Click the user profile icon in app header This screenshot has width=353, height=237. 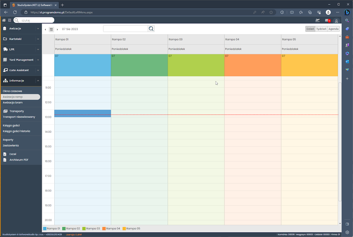pyautogui.click(x=336, y=21)
